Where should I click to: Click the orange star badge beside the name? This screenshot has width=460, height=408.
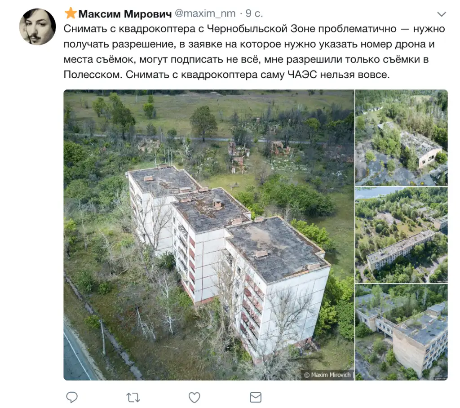(71, 13)
